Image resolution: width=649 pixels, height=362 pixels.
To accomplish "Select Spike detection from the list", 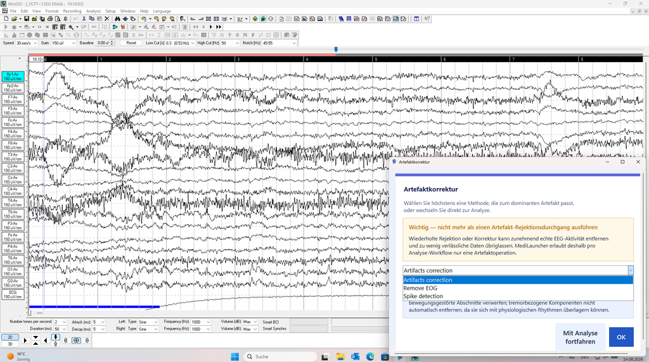I will point(518,296).
